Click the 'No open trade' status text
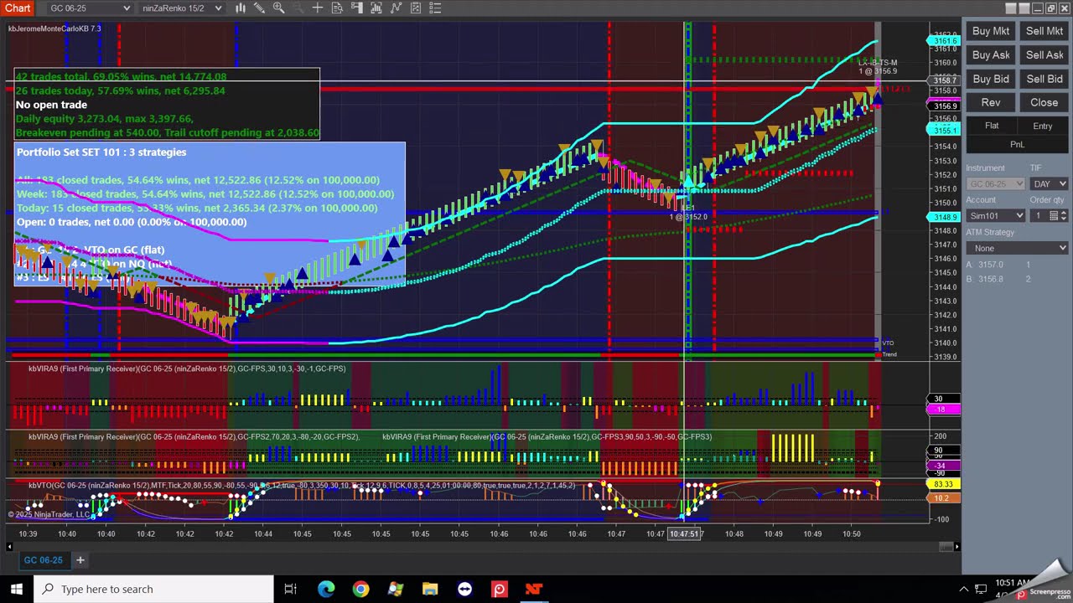The width and height of the screenshot is (1073, 603). (x=51, y=105)
